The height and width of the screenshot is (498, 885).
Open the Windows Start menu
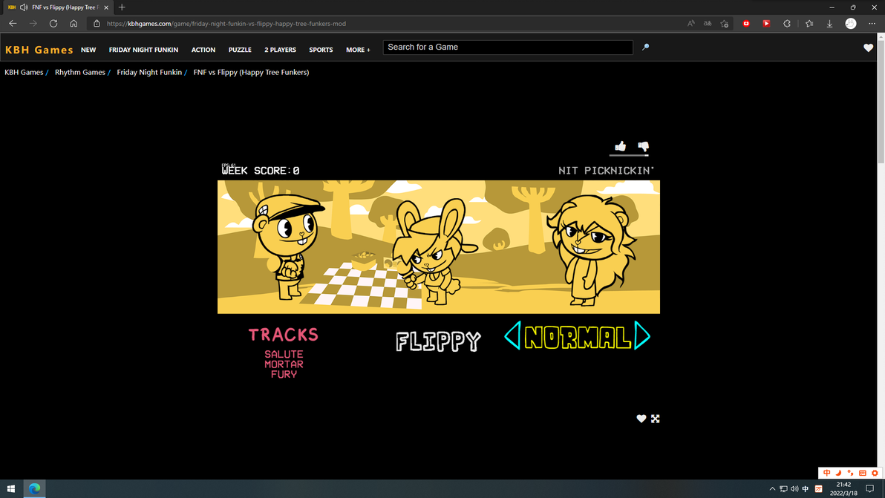pyautogui.click(x=10, y=489)
